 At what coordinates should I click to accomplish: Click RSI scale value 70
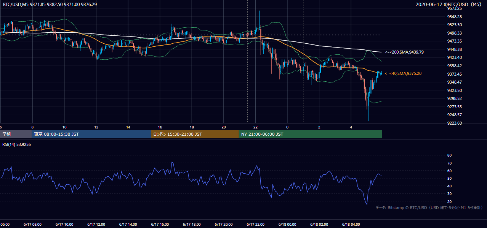click(x=449, y=163)
